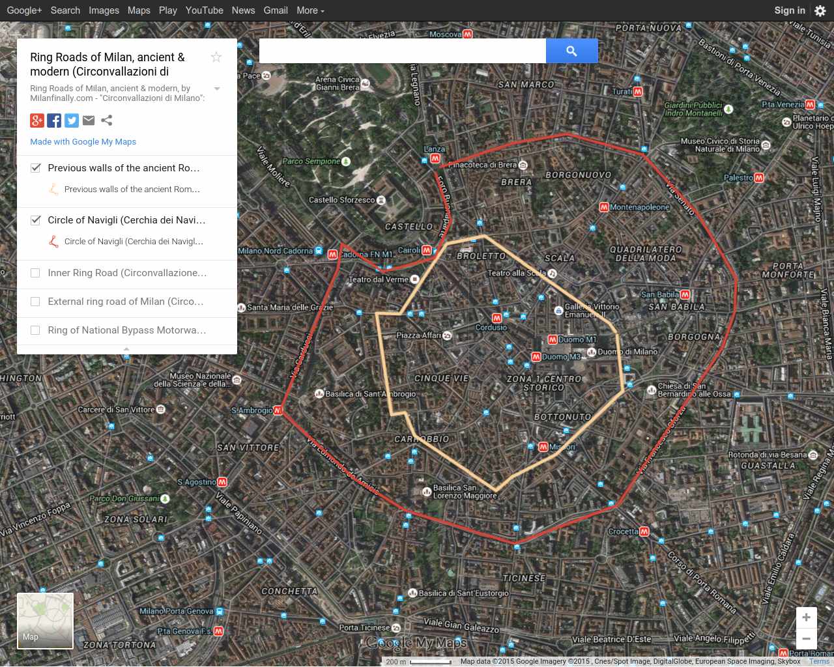The image size is (834, 667).
Task: Share the map on Facebook
Action: tap(54, 121)
